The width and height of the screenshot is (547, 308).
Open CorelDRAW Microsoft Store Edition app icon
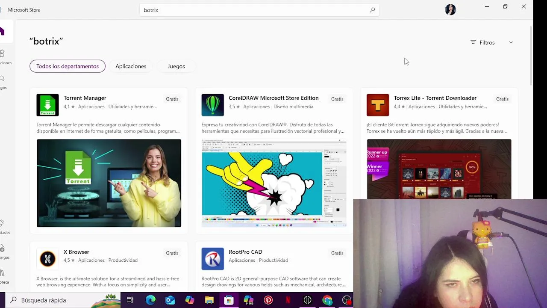[x=213, y=105]
